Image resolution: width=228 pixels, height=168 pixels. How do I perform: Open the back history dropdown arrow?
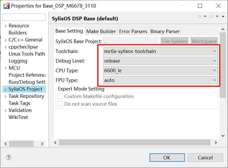pos(205,16)
